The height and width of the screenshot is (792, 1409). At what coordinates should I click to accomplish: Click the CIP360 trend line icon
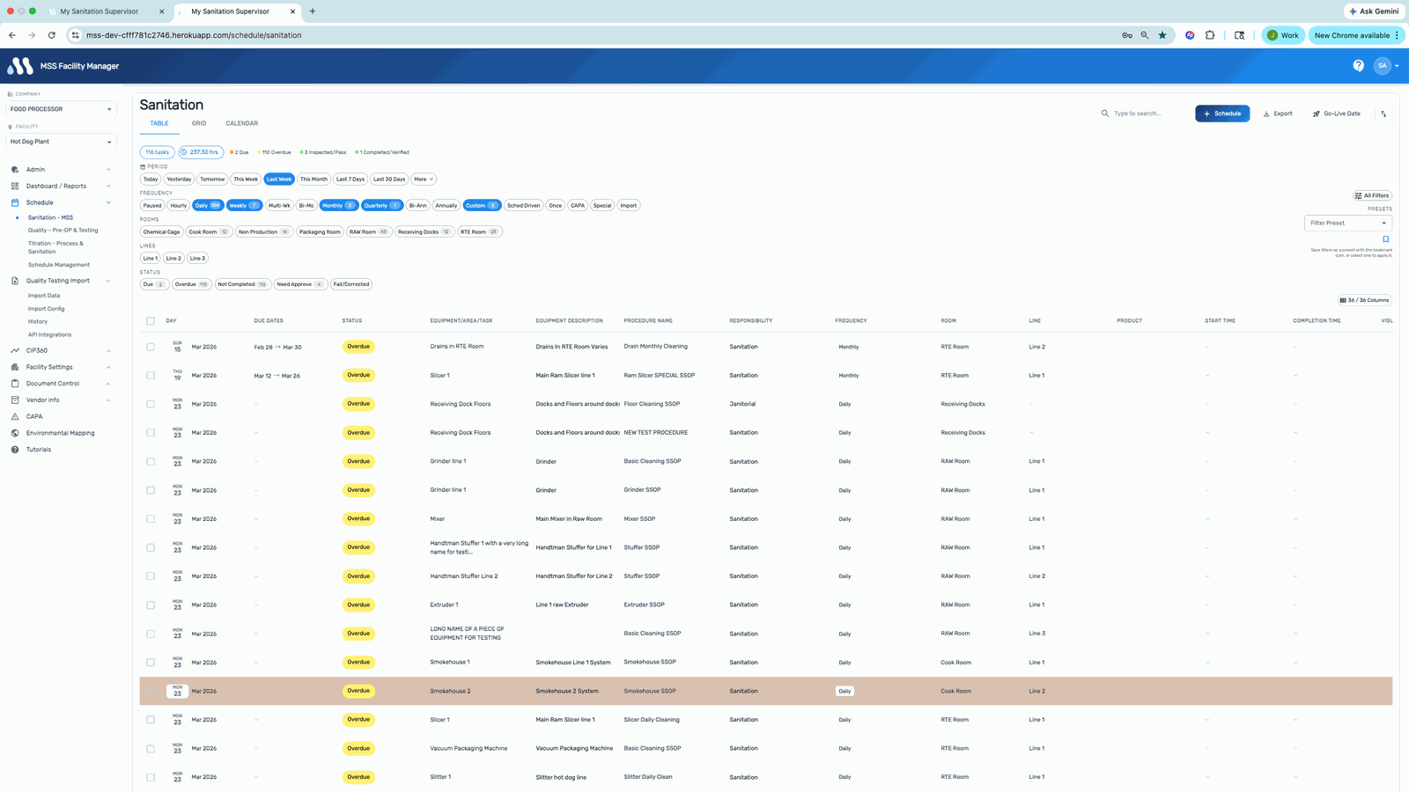15,350
